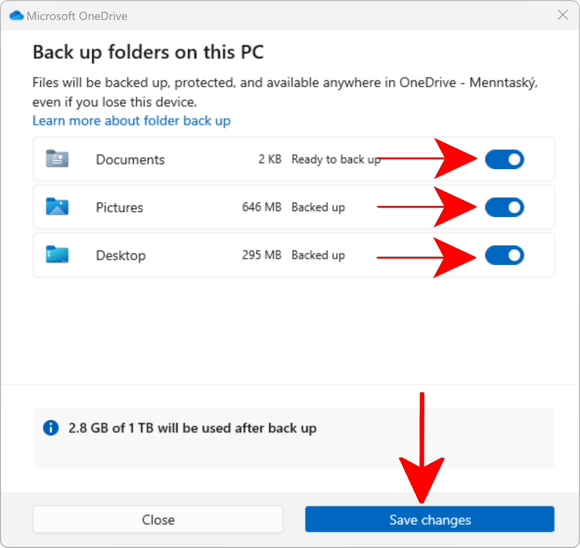The width and height of the screenshot is (580, 548).
Task: Click the 295 MB size of Desktop
Action: (x=262, y=255)
